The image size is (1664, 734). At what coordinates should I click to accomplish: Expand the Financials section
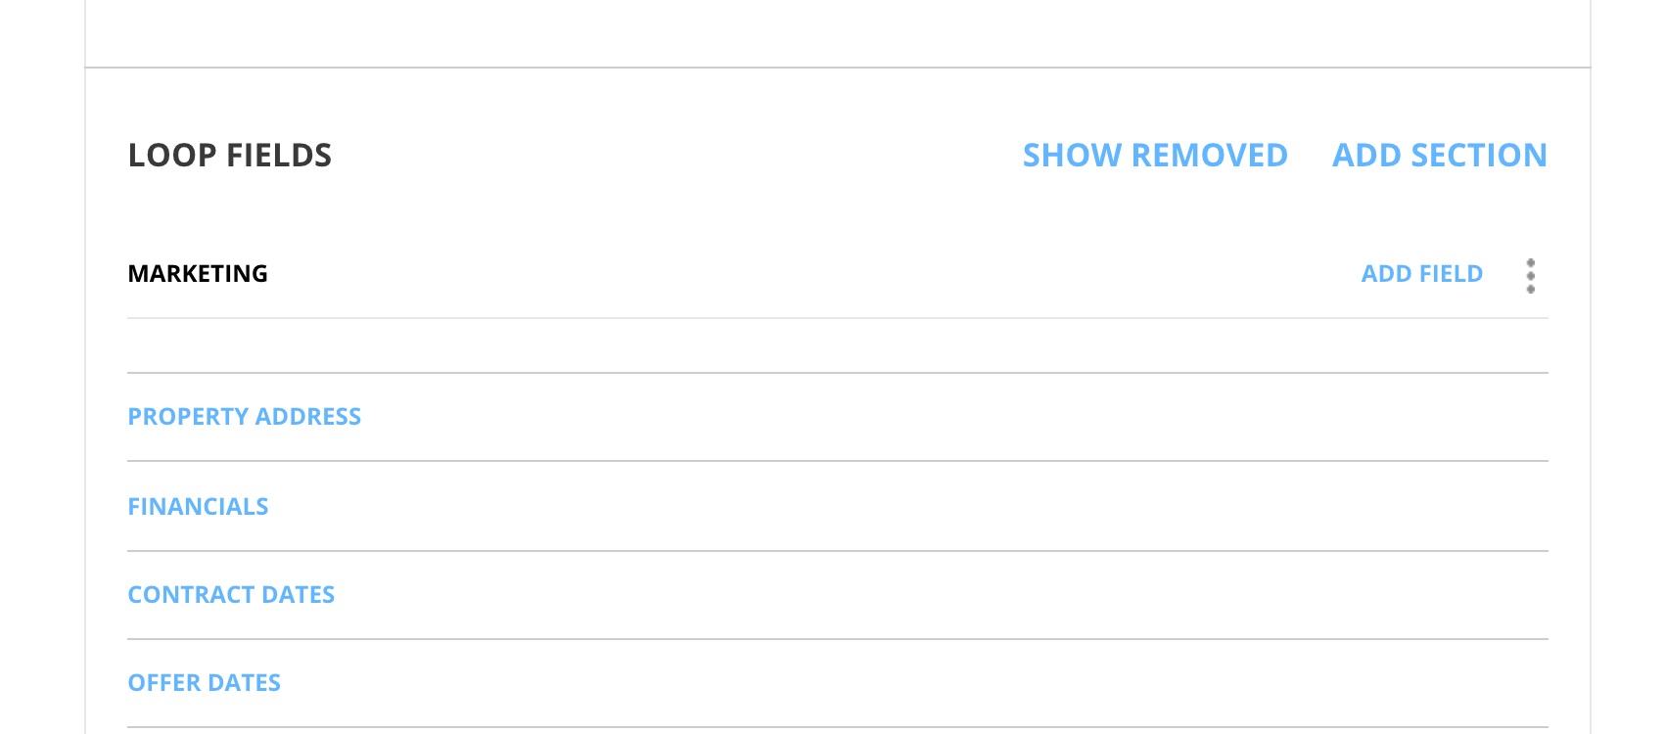198,507
